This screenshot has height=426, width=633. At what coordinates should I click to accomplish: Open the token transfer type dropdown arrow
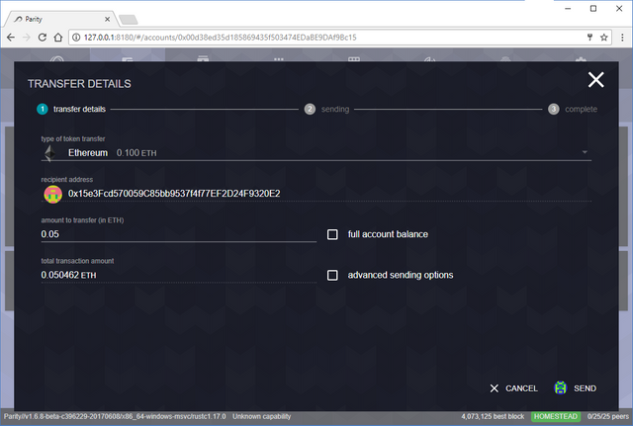(585, 152)
